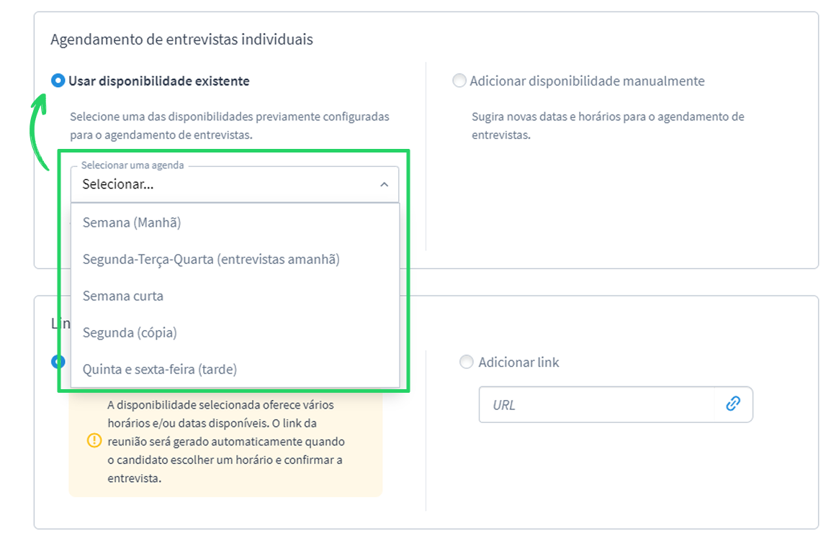Collapse the agenda dropdown with chevron arrow
Screen dimensions: 836x546
(384, 184)
